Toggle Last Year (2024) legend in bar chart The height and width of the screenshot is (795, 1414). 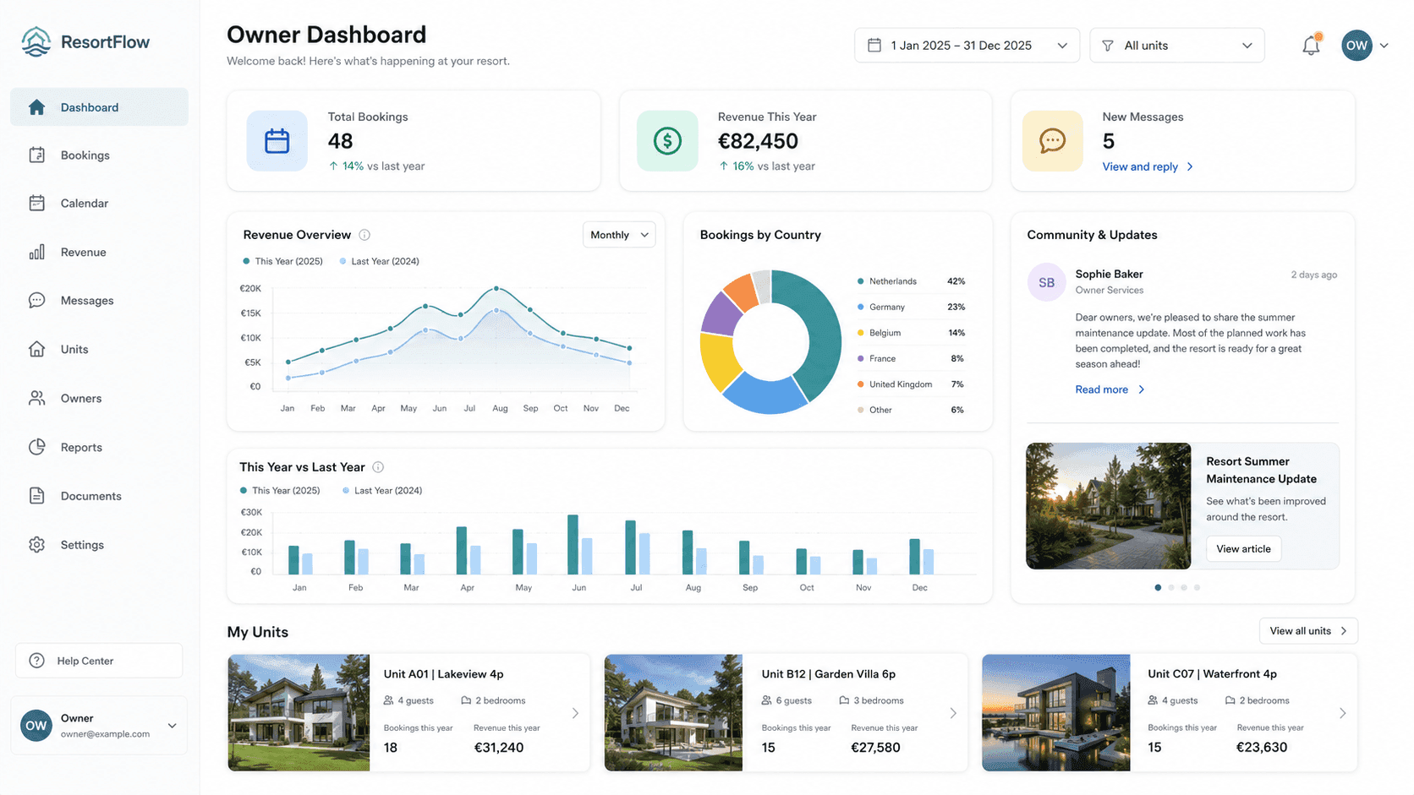tap(382, 491)
